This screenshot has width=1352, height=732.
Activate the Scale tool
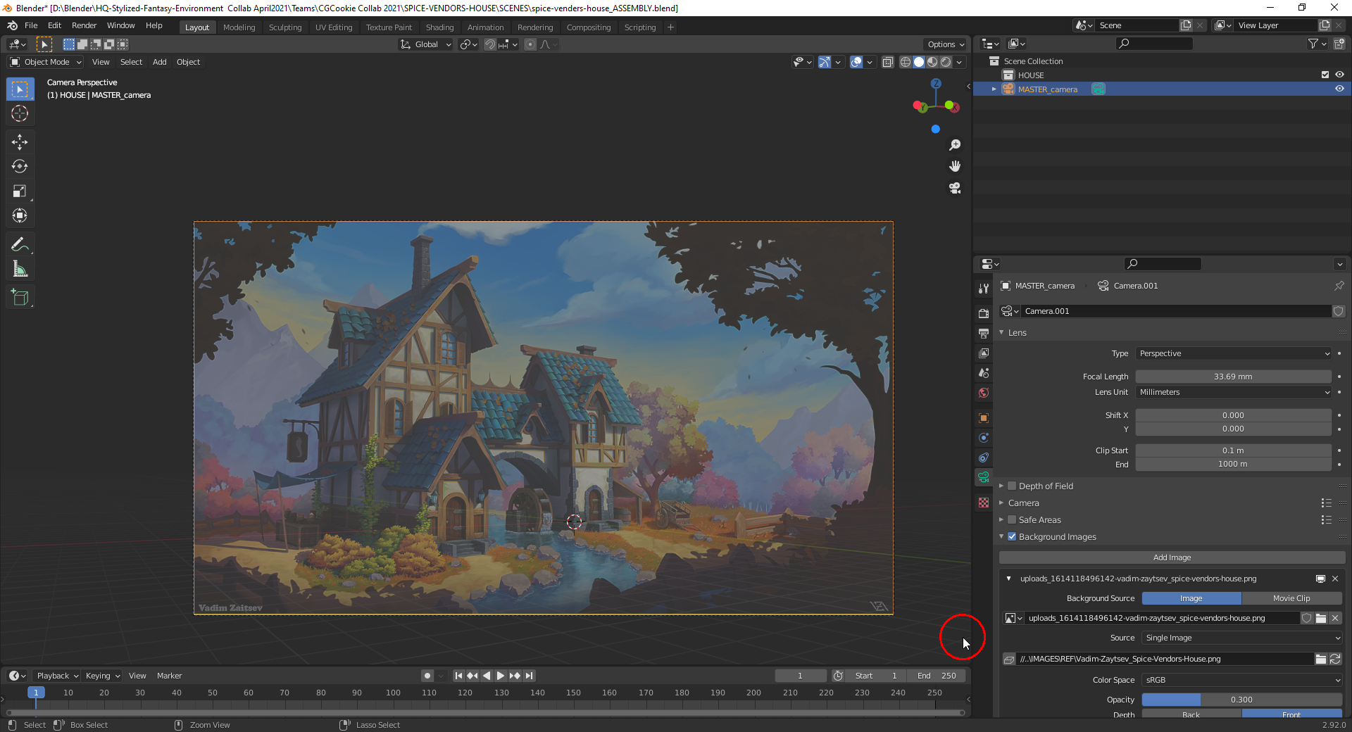click(x=20, y=191)
